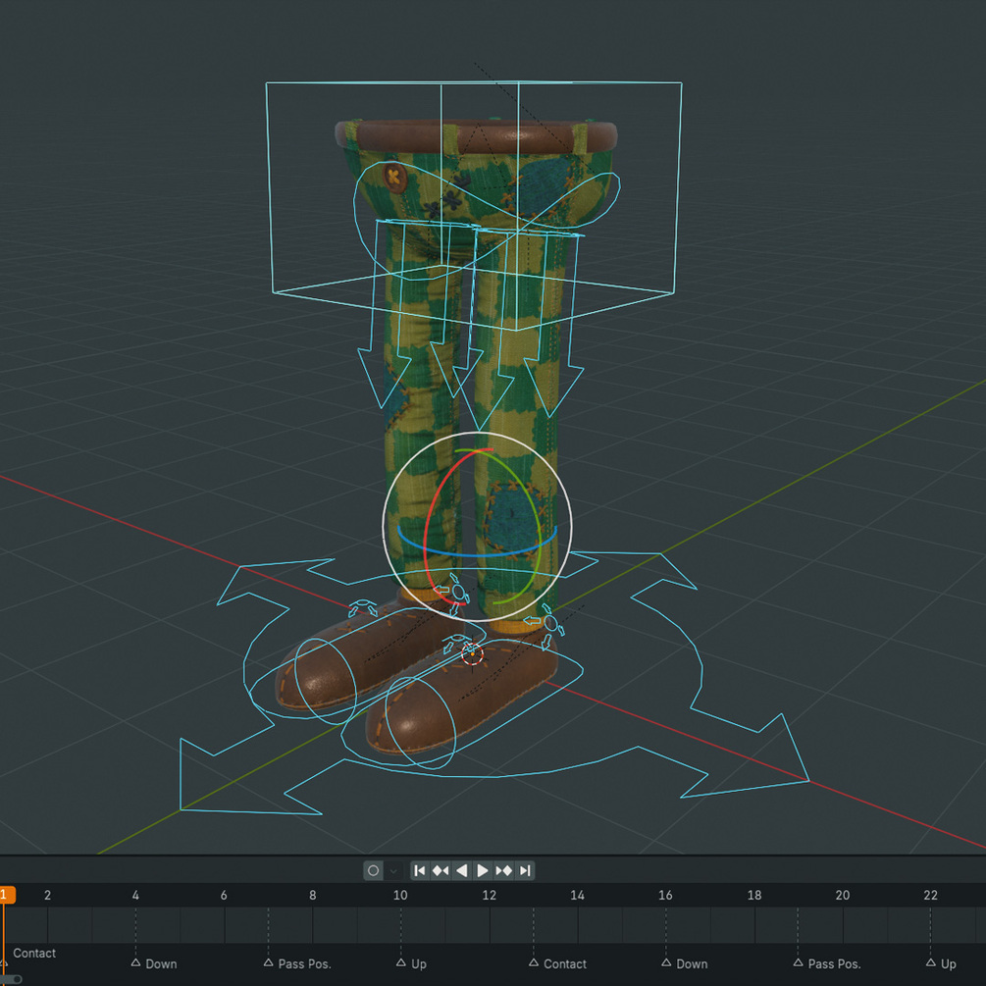Jump to the last frame

(x=526, y=870)
